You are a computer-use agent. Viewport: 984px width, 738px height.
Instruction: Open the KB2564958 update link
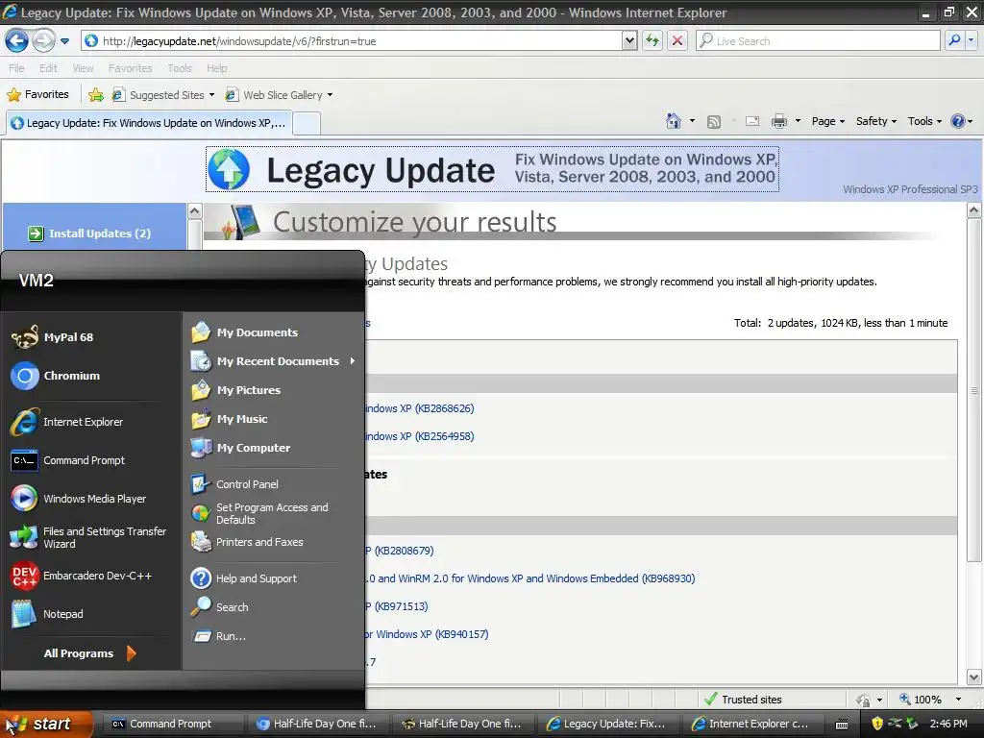(419, 436)
